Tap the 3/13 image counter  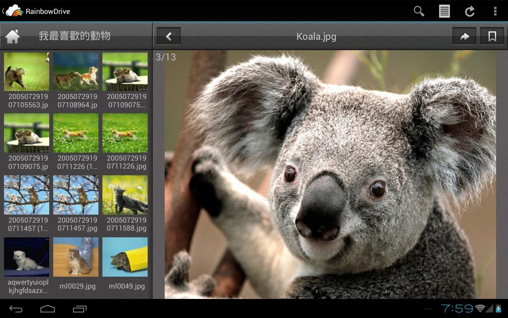[x=165, y=57]
